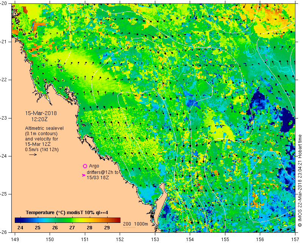This screenshot has height=243, width=303.
Task: Click the '15/03 18Z' text
Action: coord(98,177)
